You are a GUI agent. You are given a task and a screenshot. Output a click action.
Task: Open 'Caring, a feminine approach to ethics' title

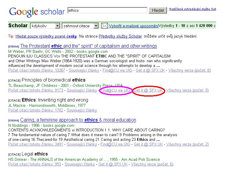[x=78, y=120]
